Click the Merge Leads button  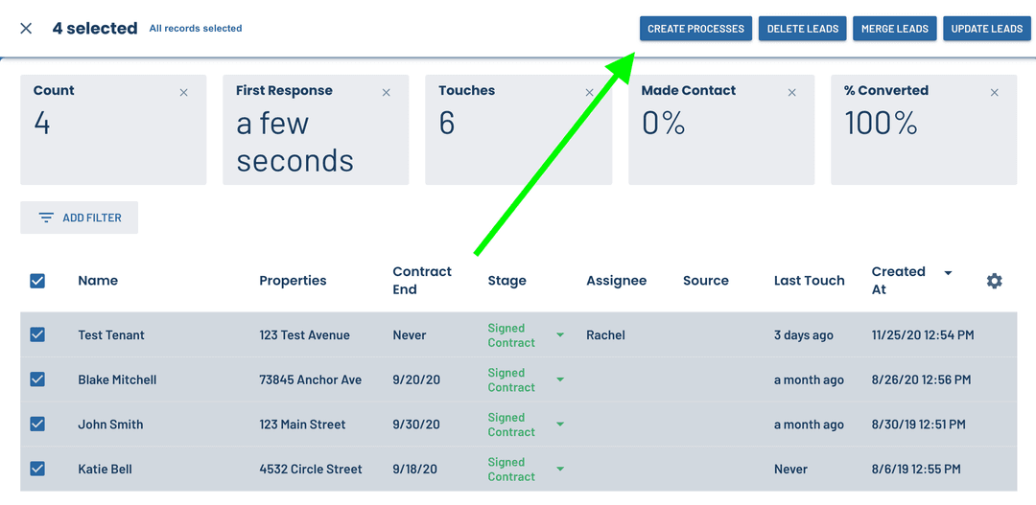click(x=894, y=29)
